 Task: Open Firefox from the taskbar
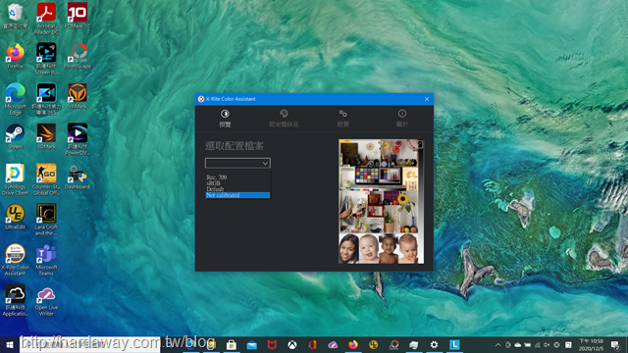coord(353,344)
